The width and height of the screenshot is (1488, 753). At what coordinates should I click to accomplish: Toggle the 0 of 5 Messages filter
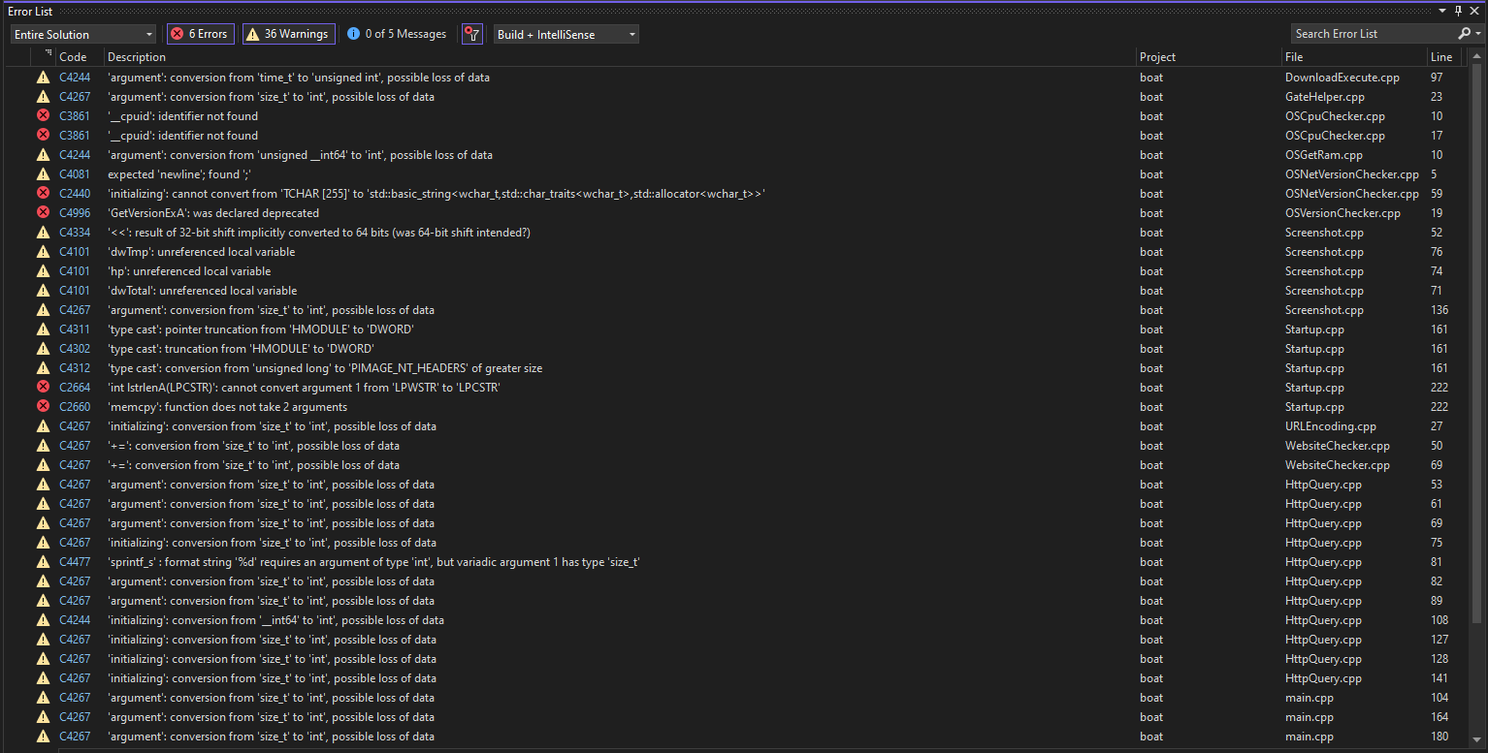[x=396, y=33]
